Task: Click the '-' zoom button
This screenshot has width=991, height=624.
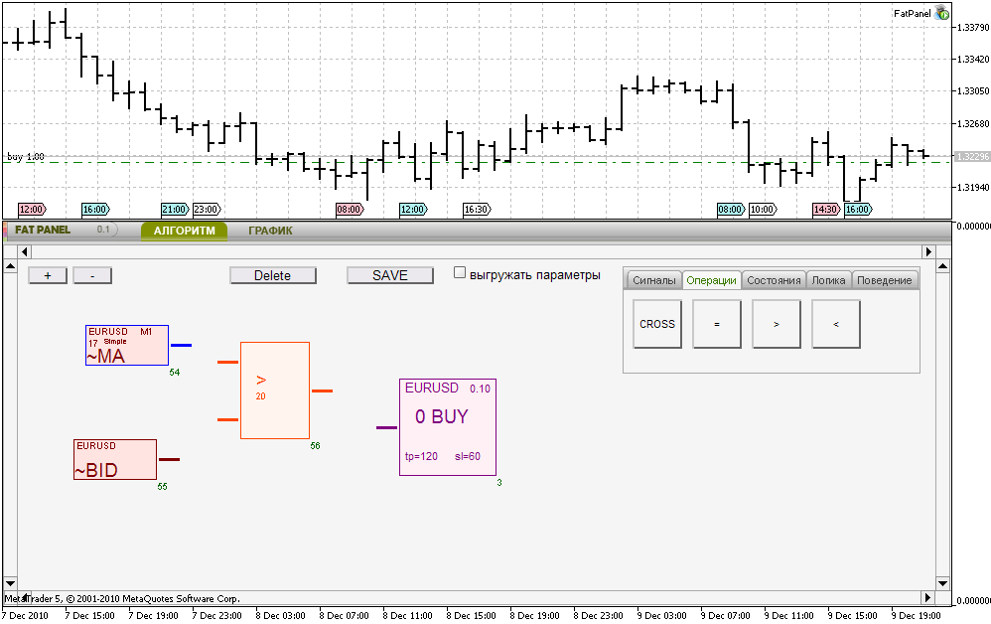Action: point(91,275)
